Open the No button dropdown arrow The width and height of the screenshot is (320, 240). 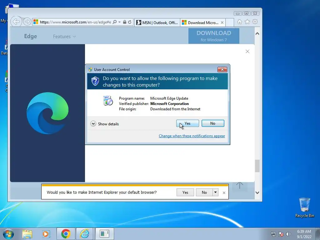click(216, 192)
